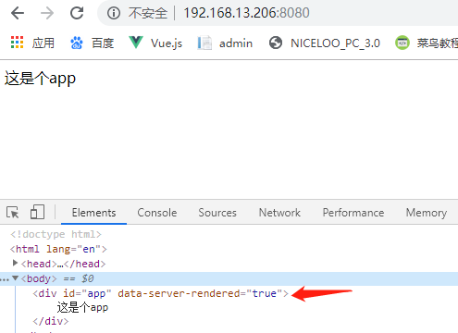Image resolution: width=458 pixels, height=333 pixels.
Task: Open the 应用 apps grid icon
Action: point(17,43)
